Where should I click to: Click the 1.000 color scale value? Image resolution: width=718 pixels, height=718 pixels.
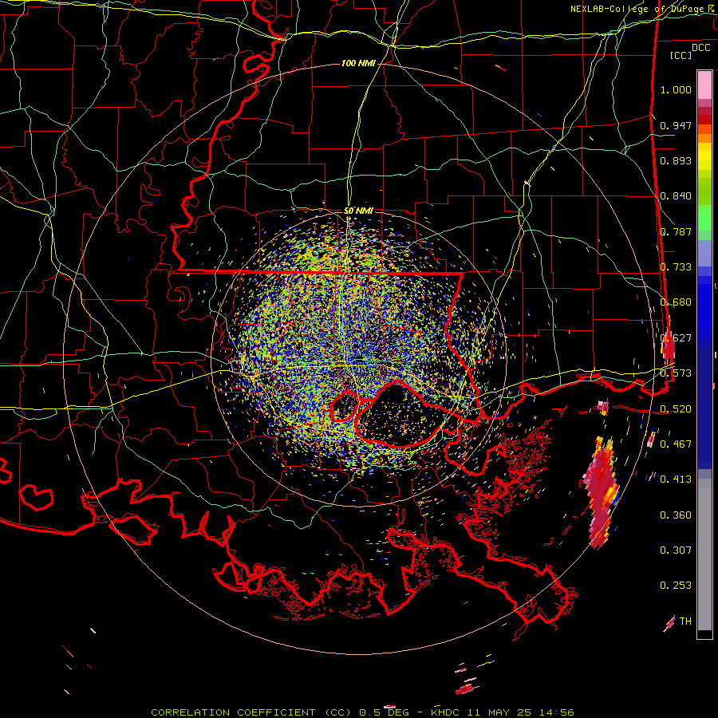[676, 89]
